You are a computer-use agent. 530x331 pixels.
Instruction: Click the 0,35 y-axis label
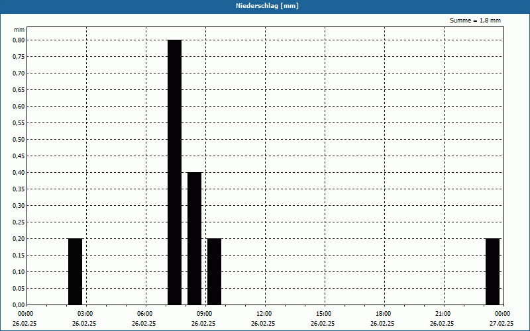pos(19,189)
